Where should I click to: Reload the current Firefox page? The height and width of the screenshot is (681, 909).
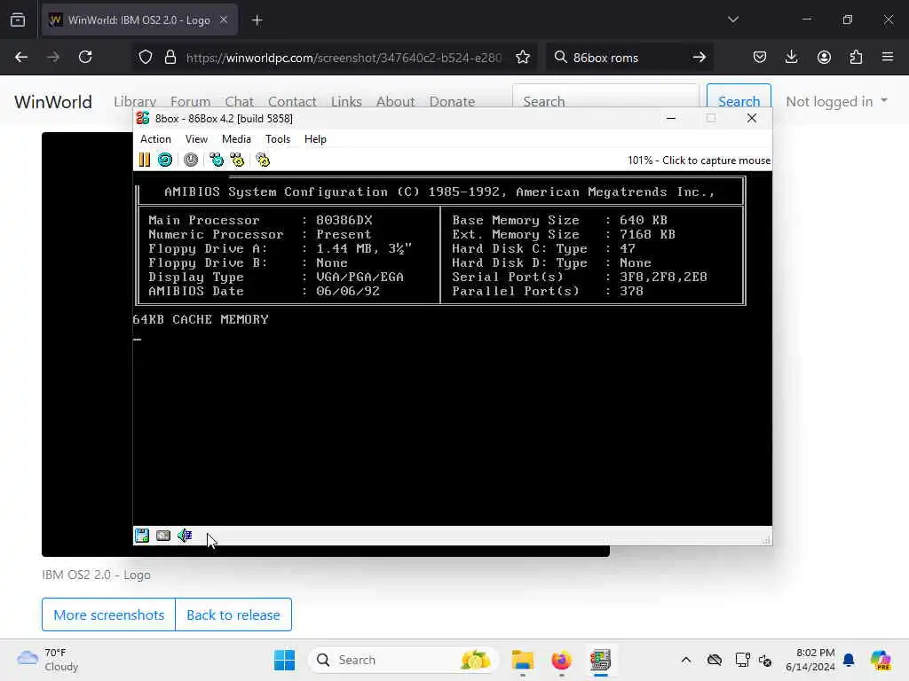click(85, 58)
